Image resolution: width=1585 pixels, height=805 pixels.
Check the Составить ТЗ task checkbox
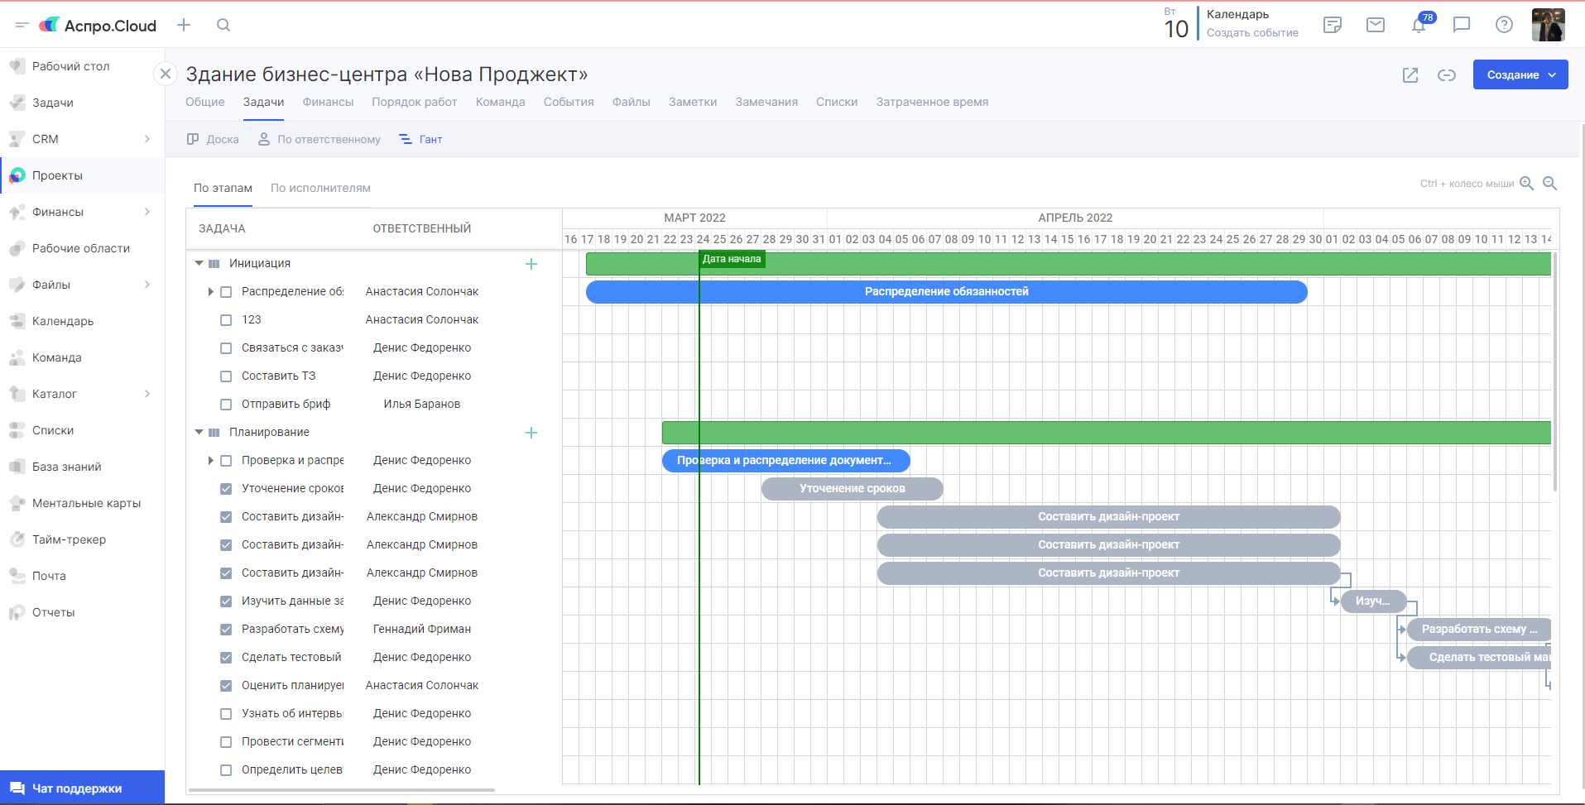(x=226, y=376)
